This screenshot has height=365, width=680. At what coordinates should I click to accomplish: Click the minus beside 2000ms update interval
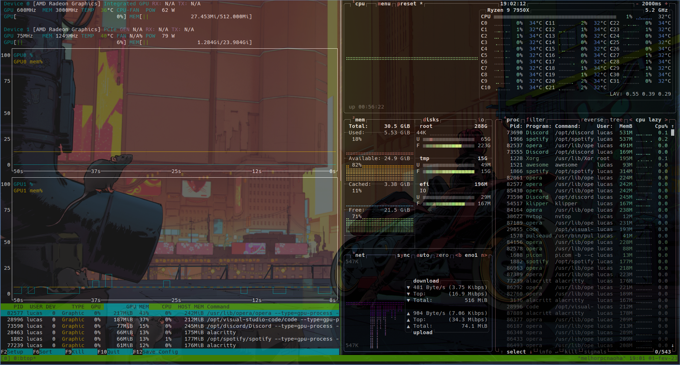(637, 4)
